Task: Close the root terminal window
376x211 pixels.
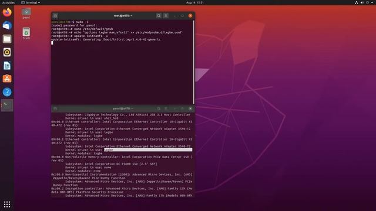Action: click(x=190, y=16)
